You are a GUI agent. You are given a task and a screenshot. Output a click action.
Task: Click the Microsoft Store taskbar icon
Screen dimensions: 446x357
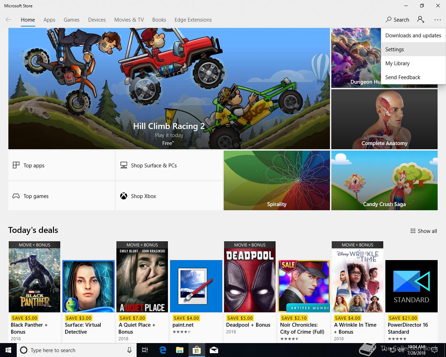click(x=197, y=350)
